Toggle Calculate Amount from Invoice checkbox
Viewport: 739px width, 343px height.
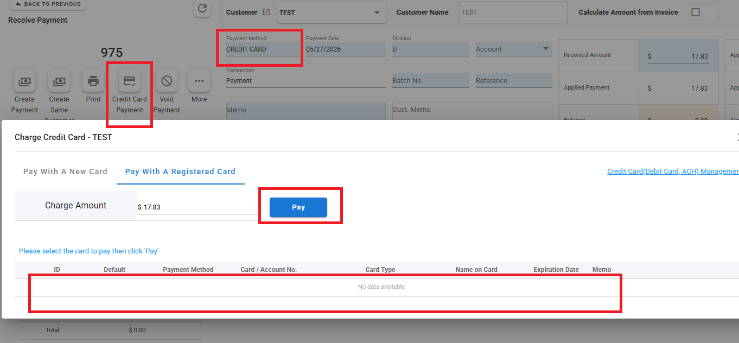coord(696,12)
